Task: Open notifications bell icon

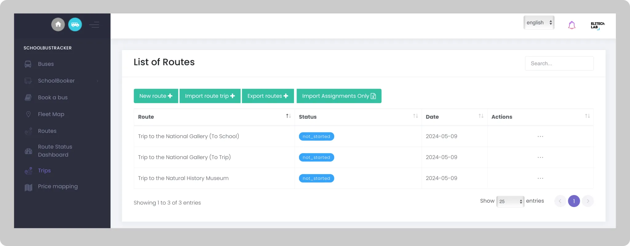Action: click(572, 25)
